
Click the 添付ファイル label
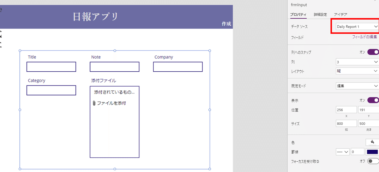click(x=104, y=80)
